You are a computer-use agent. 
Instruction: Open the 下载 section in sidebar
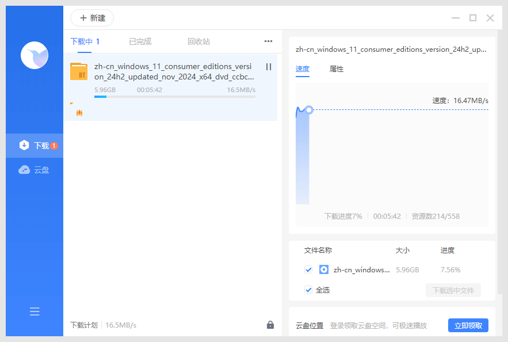coord(35,146)
